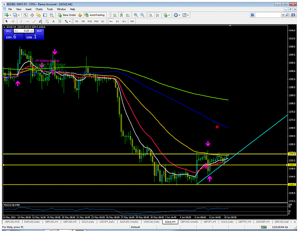Increase the lot size arrow
Viewport: 299px width, 231px height.
(x=32, y=31)
